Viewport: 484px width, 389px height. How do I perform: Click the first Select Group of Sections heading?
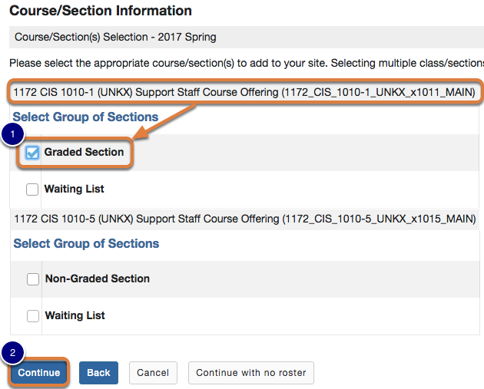[86, 117]
